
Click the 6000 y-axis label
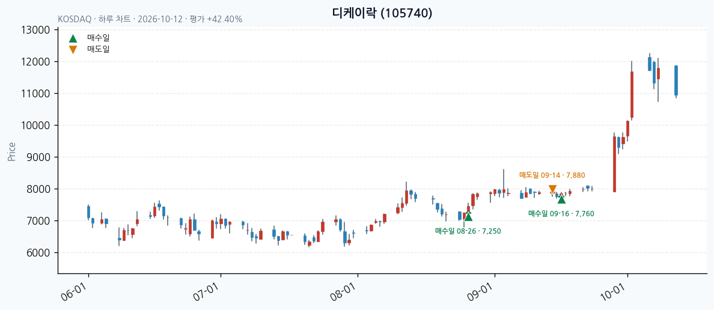coord(38,253)
